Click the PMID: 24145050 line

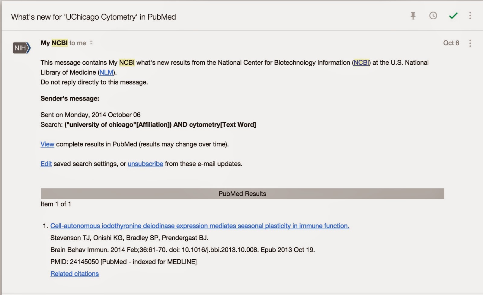click(123, 262)
